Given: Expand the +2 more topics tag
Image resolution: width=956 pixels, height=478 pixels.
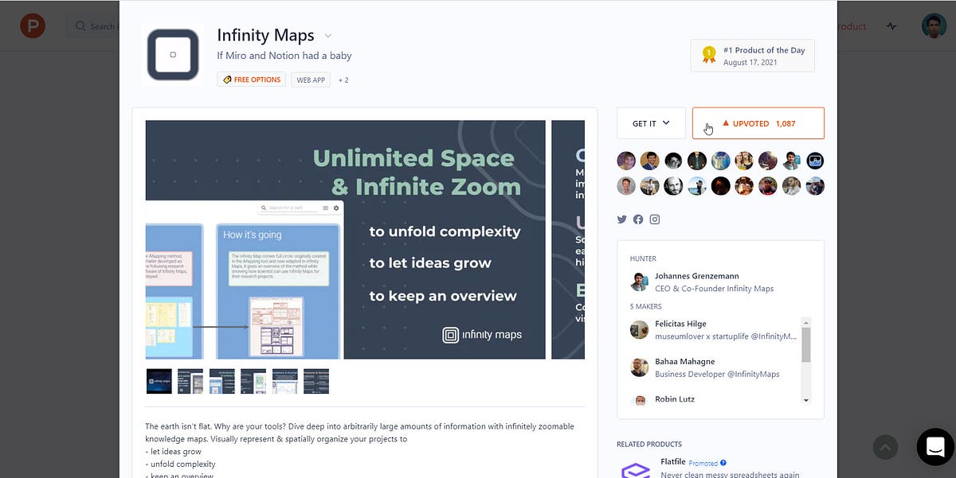Looking at the screenshot, I should (x=343, y=80).
